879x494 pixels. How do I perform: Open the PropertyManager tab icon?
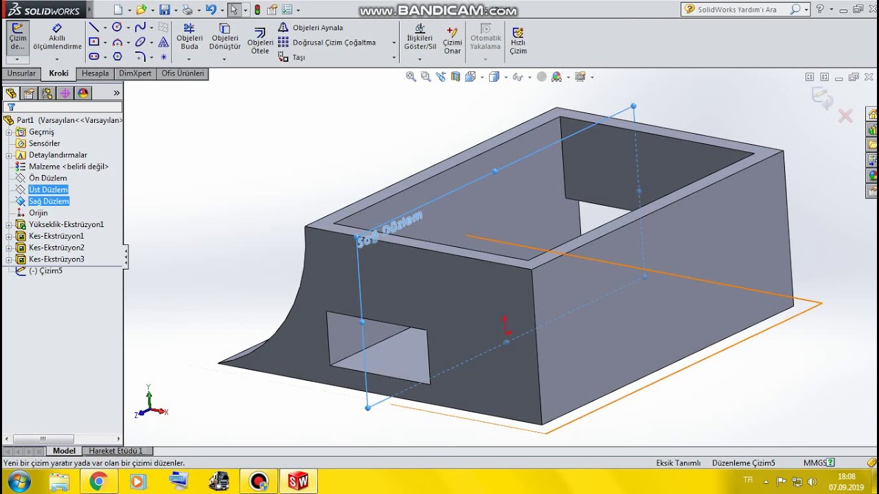tap(29, 93)
